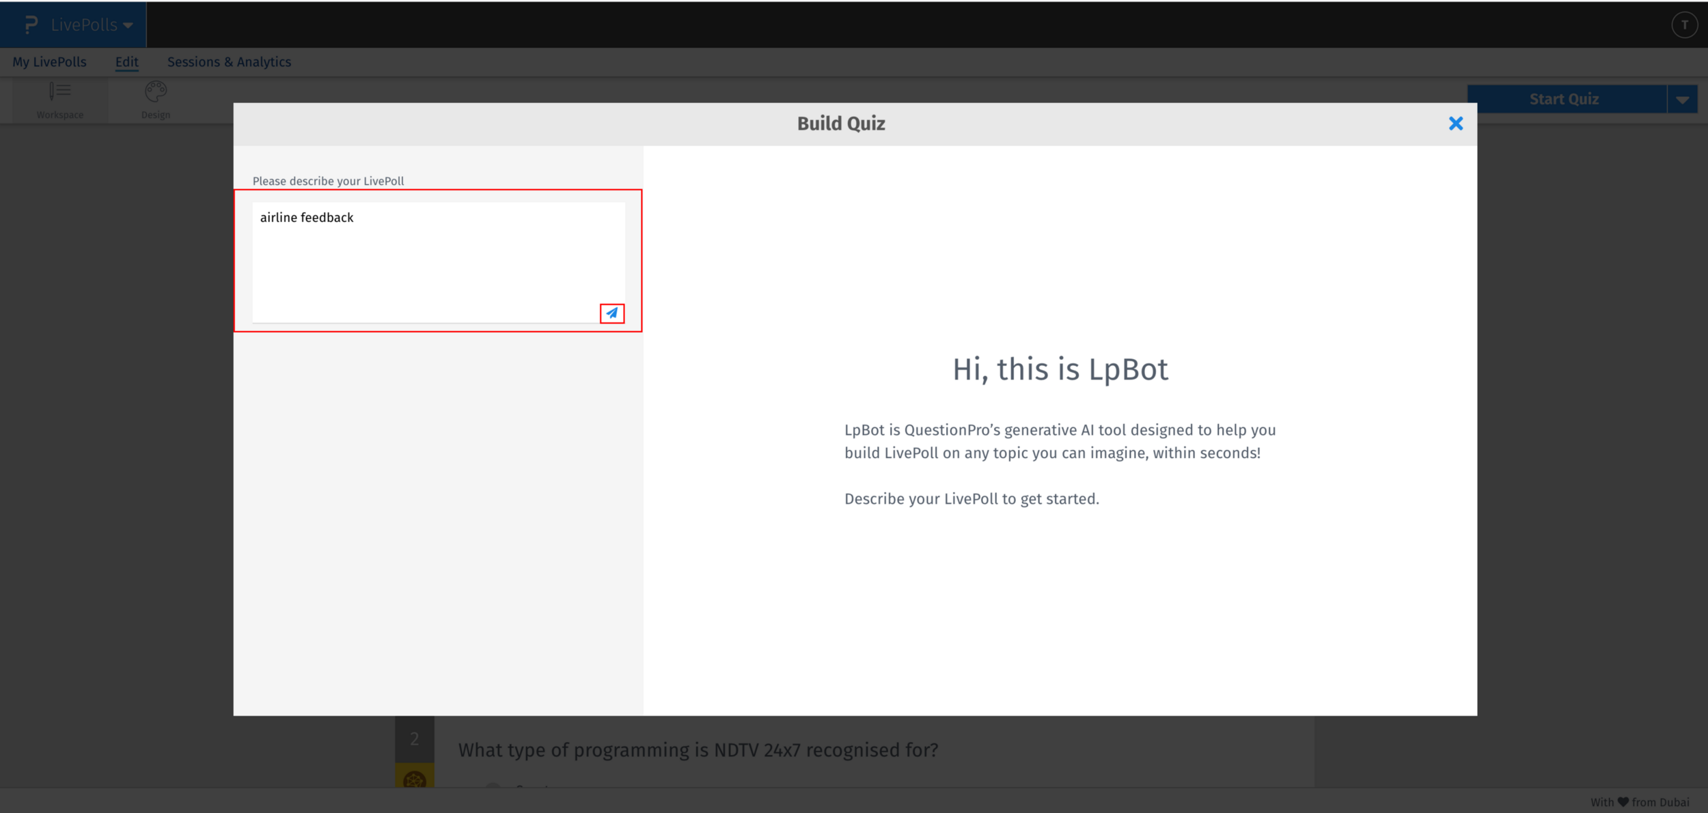This screenshot has width=1708, height=813.
Task: Click the NDTV 24x7 question text
Action: pyautogui.click(x=698, y=750)
